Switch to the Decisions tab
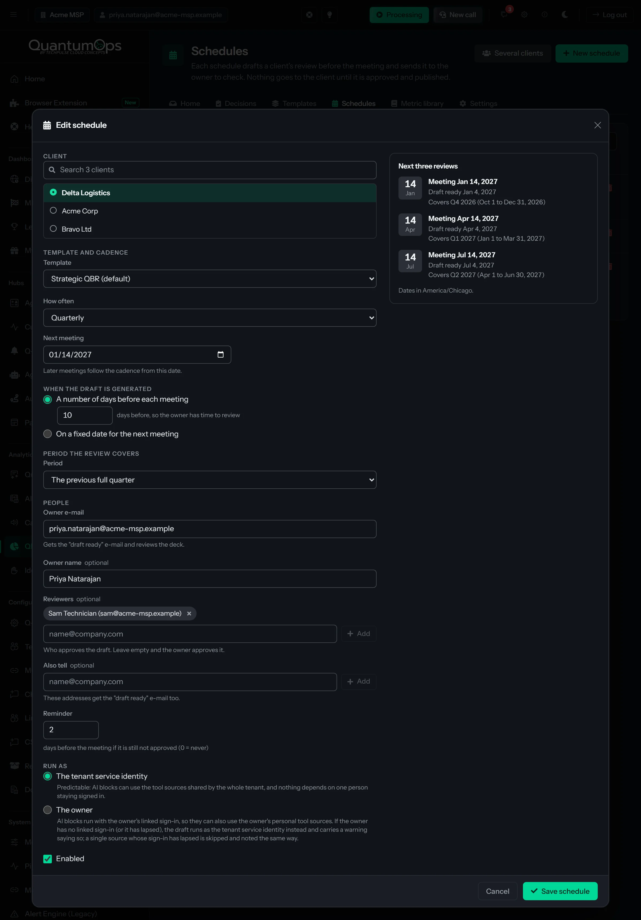 (236, 103)
